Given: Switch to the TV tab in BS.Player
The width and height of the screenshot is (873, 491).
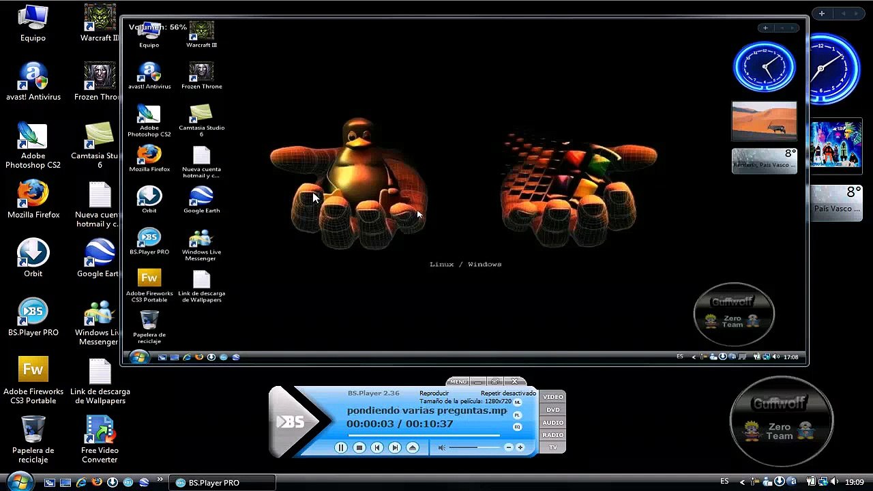Looking at the screenshot, I should [x=552, y=447].
